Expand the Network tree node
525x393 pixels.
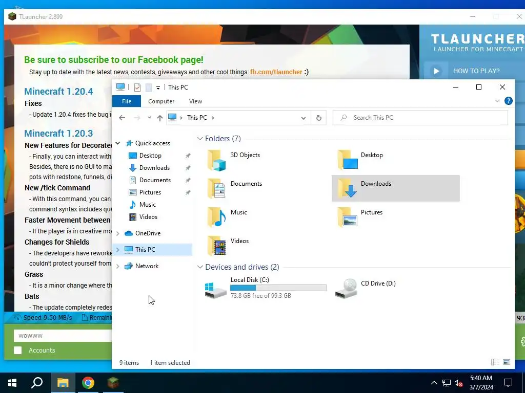click(118, 266)
